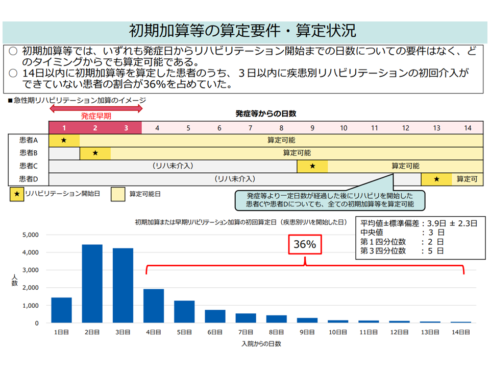This screenshot has height=368, width=490.
Task: Click the star in the 患者A row
Action: tap(64, 140)
